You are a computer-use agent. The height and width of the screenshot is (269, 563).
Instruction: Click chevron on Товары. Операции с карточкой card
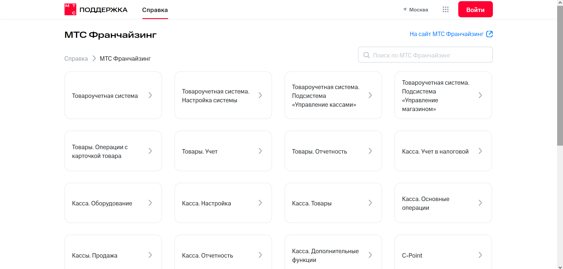(150, 151)
